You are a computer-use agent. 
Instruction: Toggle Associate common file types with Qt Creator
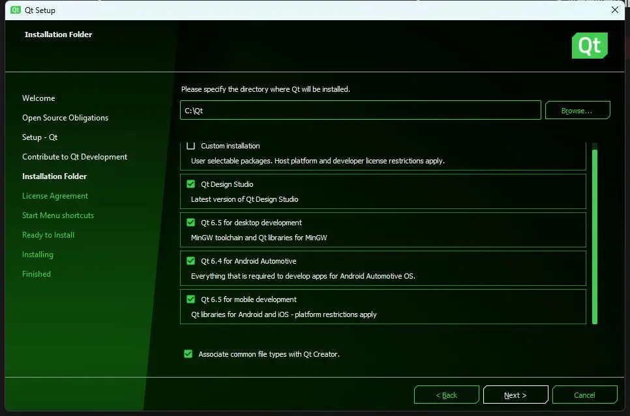coord(188,354)
